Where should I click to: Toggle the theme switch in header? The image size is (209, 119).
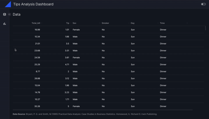(203, 4)
